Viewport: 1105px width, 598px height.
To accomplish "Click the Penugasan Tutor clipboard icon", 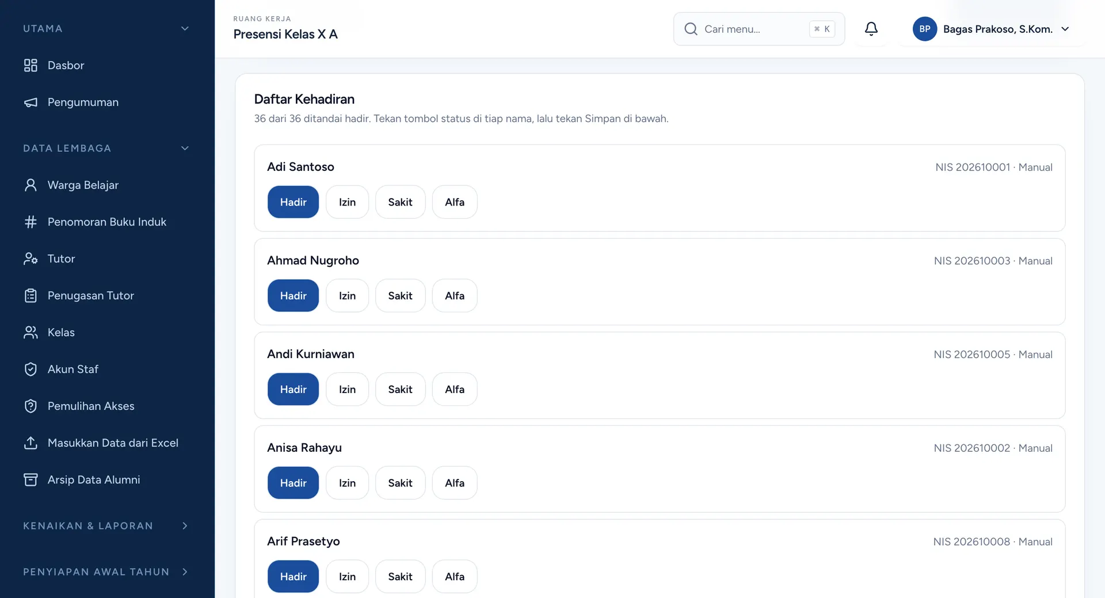I will [31, 295].
